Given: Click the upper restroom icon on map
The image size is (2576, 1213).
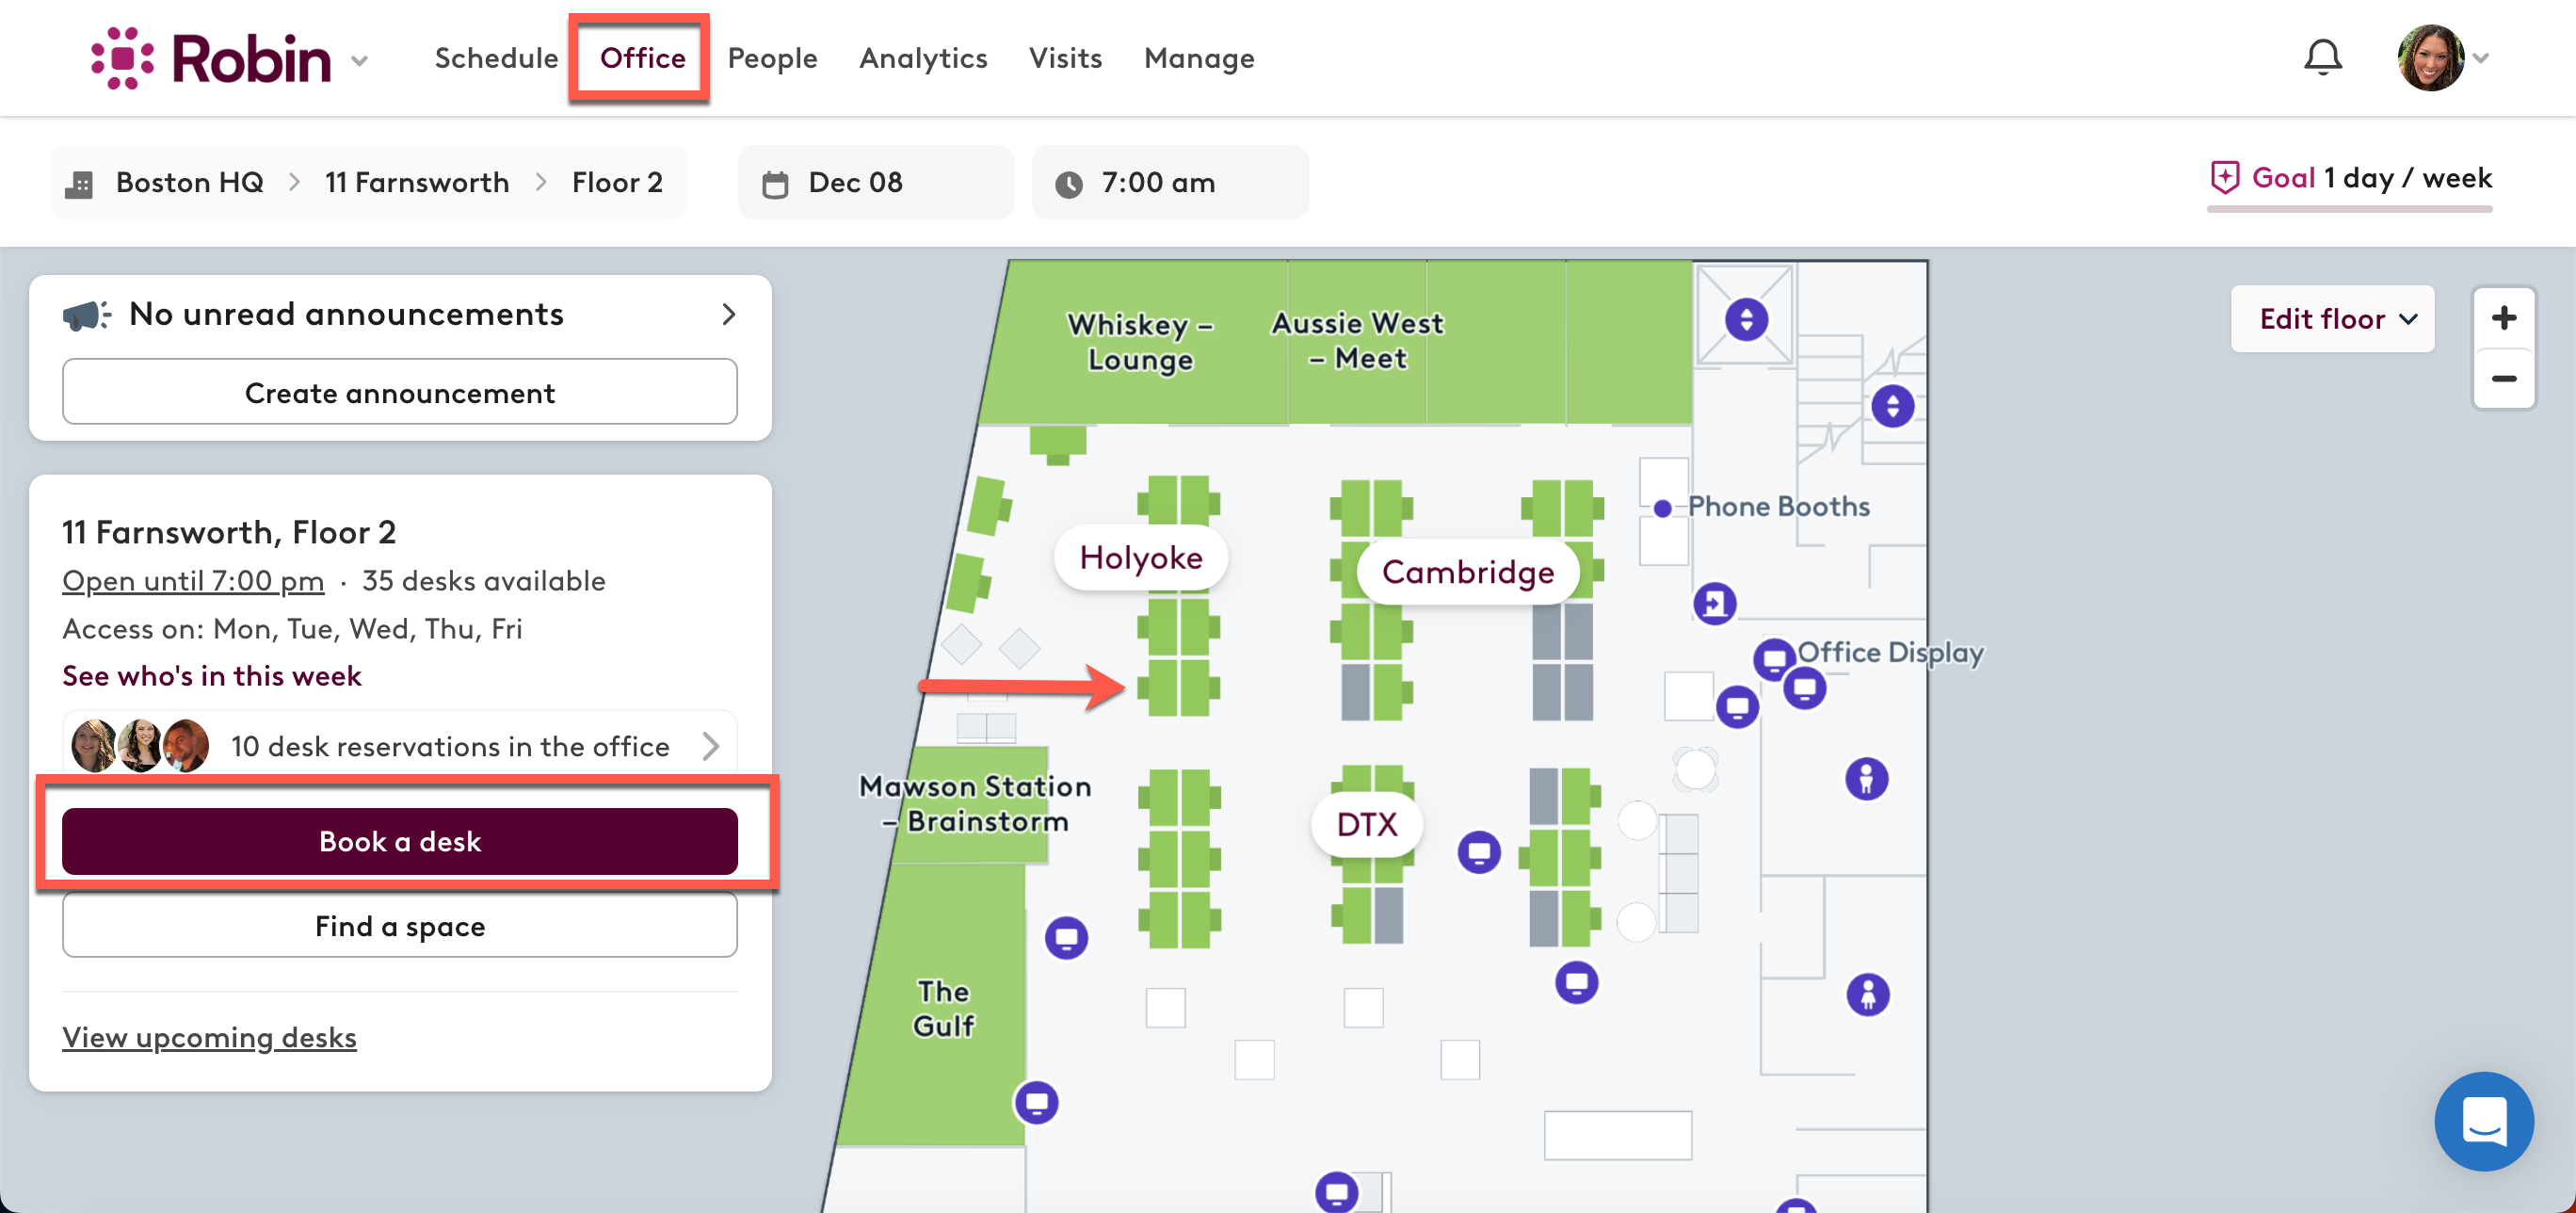Looking at the screenshot, I should [1866, 778].
